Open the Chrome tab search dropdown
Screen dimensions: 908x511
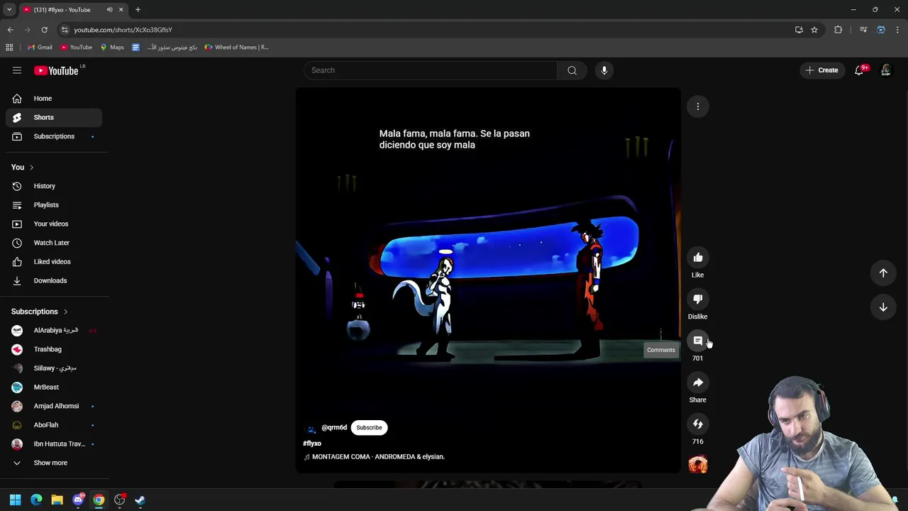[x=9, y=10]
